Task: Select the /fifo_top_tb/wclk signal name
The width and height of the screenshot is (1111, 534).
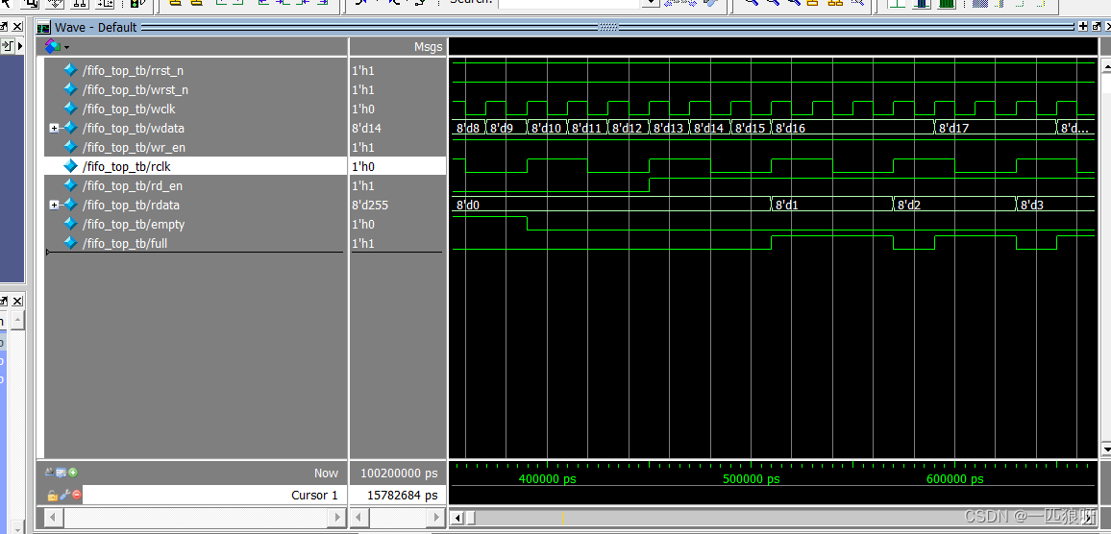Action: [129, 109]
